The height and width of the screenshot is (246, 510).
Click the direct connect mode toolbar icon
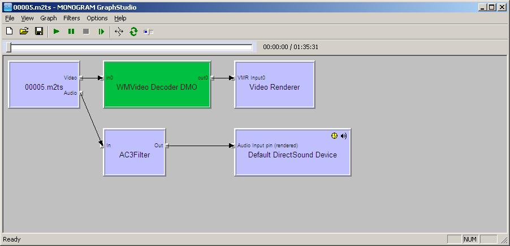[x=148, y=32]
